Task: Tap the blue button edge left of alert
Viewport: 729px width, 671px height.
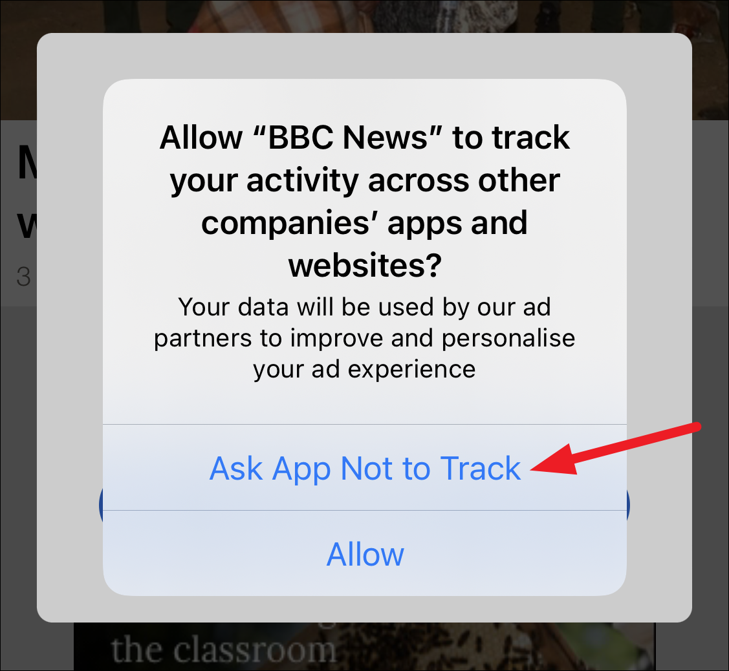Action: click(x=101, y=506)
